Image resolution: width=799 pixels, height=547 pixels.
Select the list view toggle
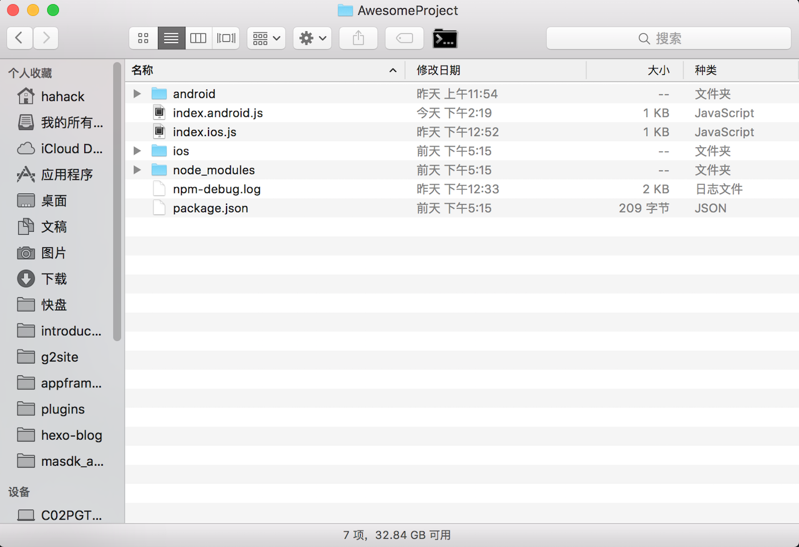tap(171, 38)
